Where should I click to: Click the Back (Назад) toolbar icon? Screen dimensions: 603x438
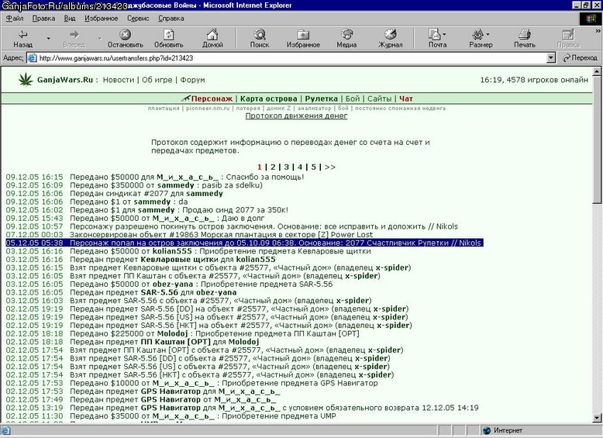(x=23, y=35)
